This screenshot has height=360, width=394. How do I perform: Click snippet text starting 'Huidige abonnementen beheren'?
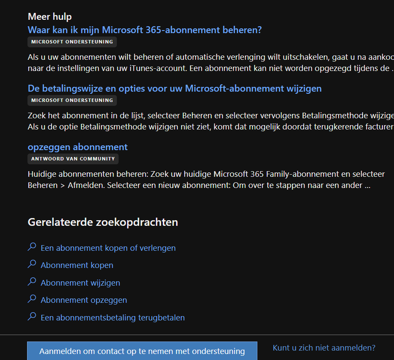[x=206, y=180]
